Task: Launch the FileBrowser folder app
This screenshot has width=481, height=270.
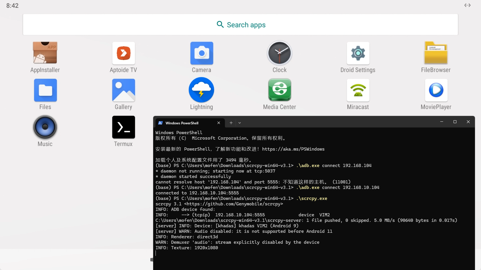Action: pos(436,53)
